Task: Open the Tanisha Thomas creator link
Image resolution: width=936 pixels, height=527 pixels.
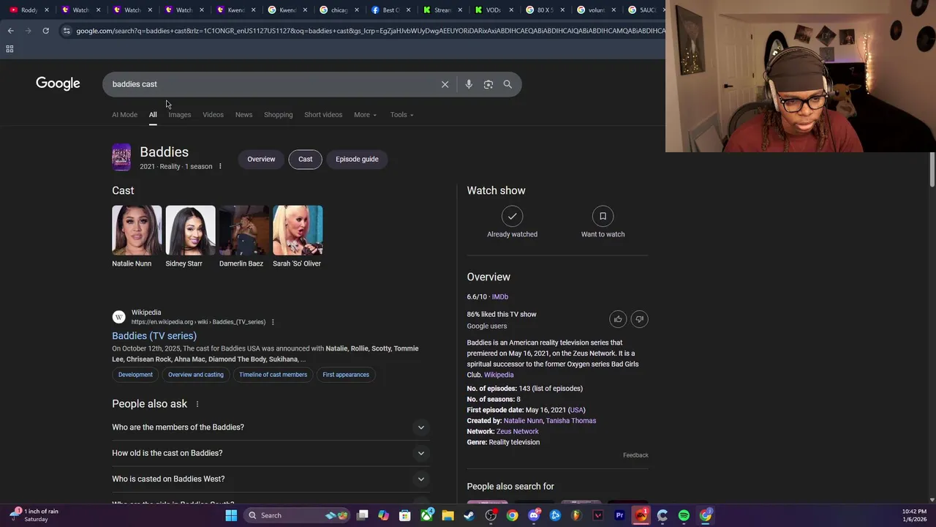Action: [570, 421]
